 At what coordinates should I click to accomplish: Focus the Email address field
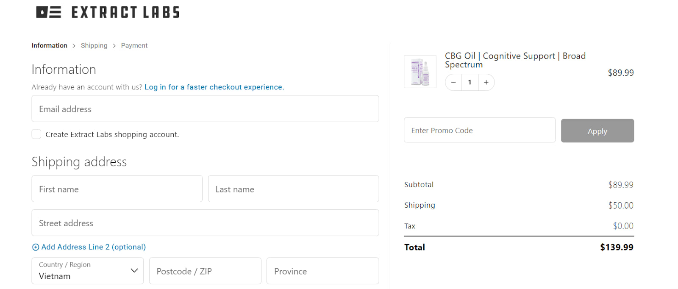point(205,109)
